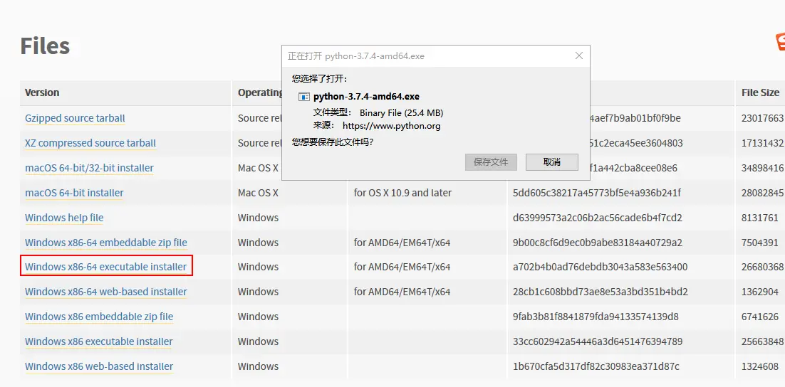Viewport: 785px width, 387px height.
Task: Click MD5 hash 28cb1c608bbd73ae8e53a3bd351b4bd2
Action: [601, 292]
